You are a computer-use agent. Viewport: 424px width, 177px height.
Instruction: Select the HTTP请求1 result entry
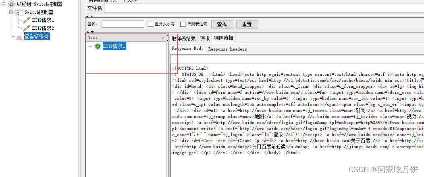(x=114, y=46)
